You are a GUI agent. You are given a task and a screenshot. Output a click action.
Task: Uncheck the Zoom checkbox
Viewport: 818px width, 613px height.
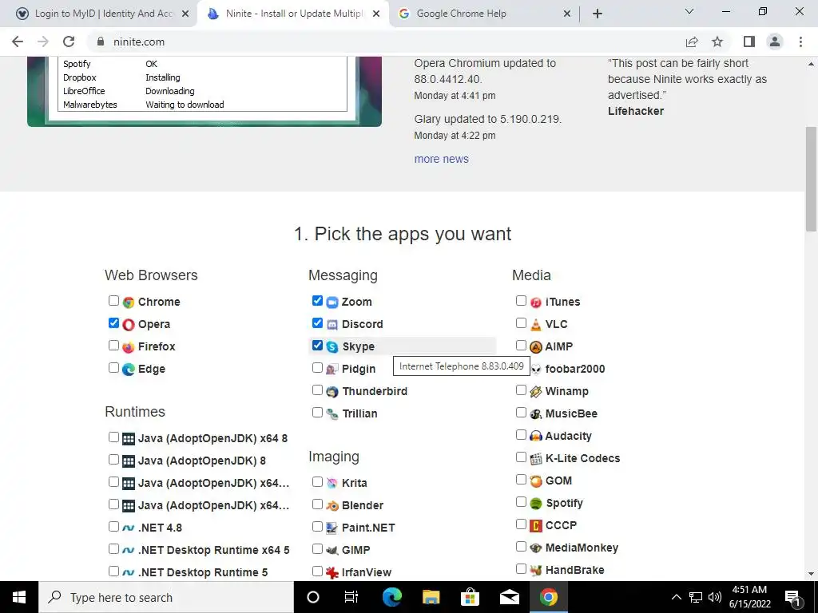point(317,301)
